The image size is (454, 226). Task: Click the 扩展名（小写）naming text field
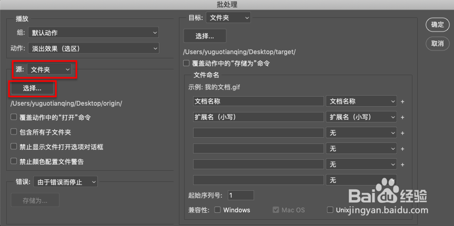click(258, 117)
